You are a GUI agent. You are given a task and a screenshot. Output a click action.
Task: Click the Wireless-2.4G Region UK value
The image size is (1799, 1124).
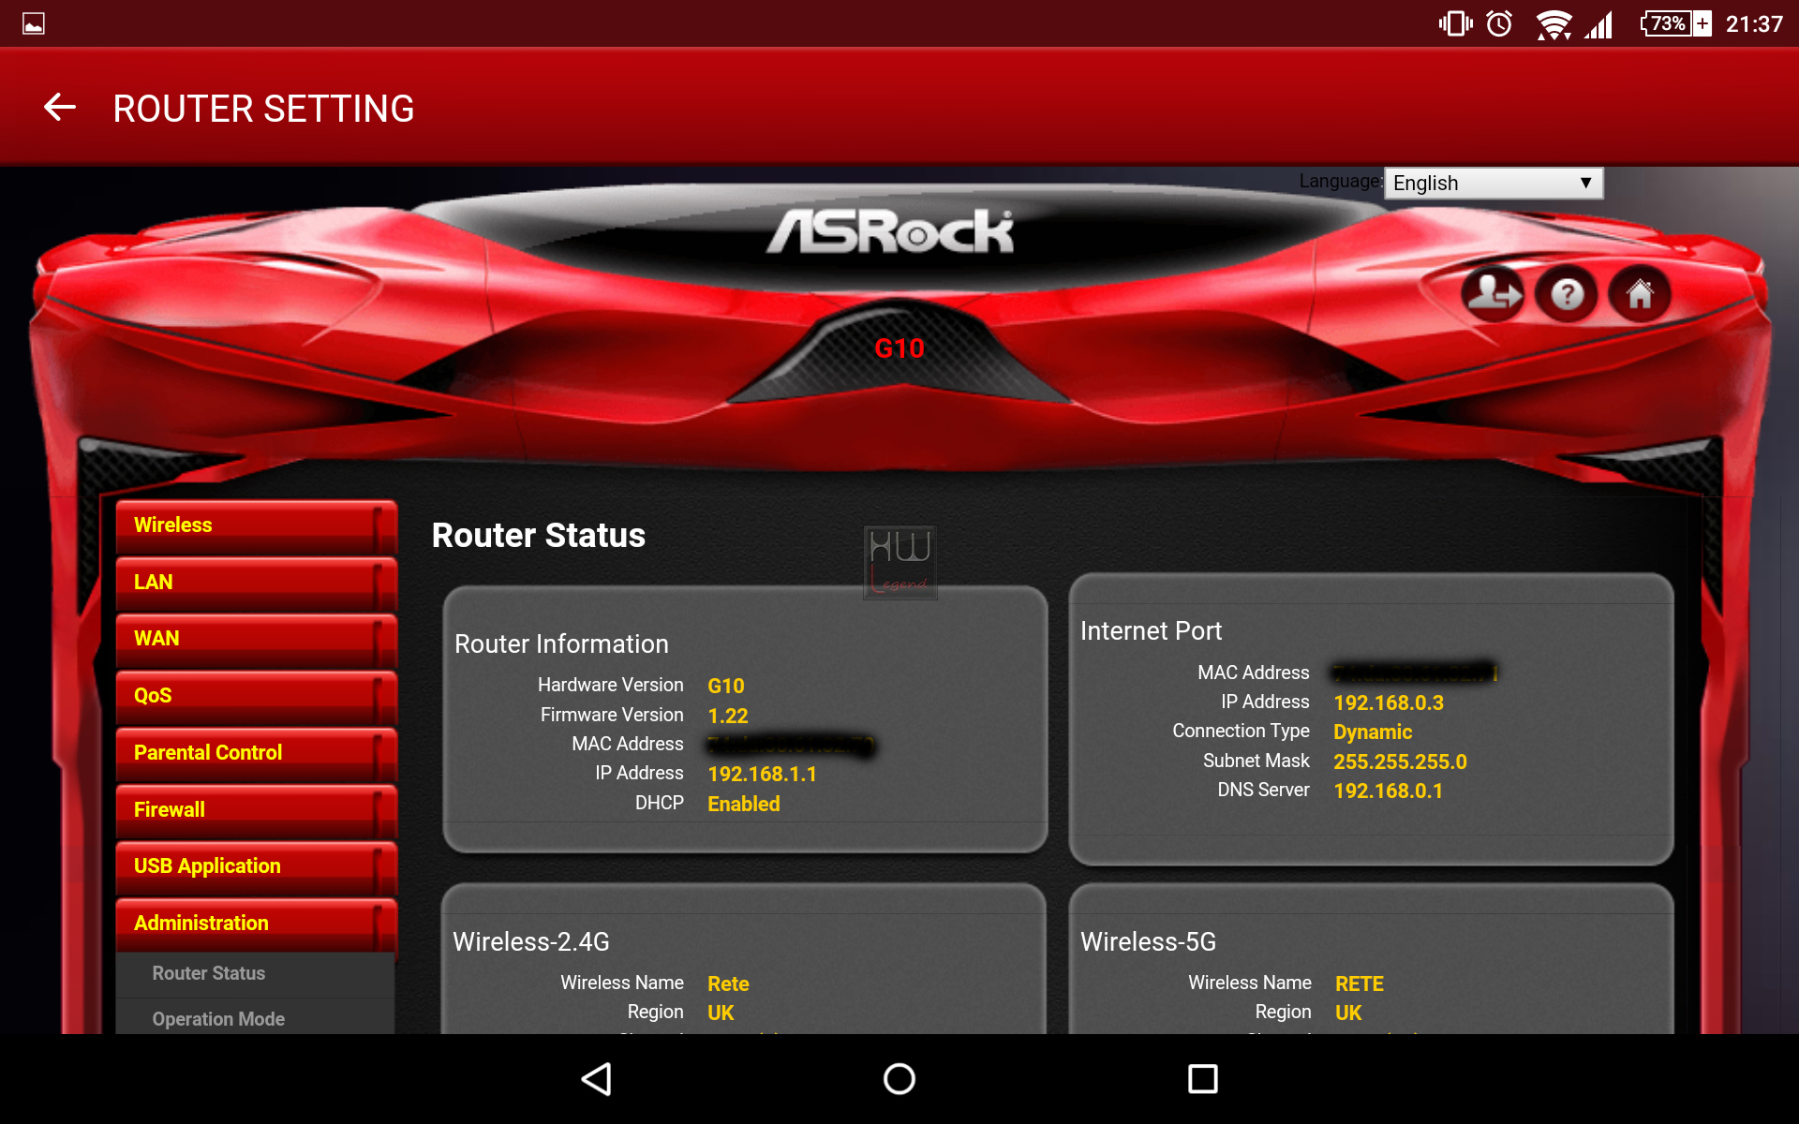(x=721, y=1013)
